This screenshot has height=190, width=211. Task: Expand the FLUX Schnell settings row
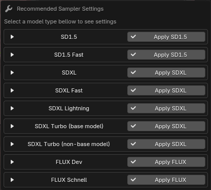click(12, 180)
